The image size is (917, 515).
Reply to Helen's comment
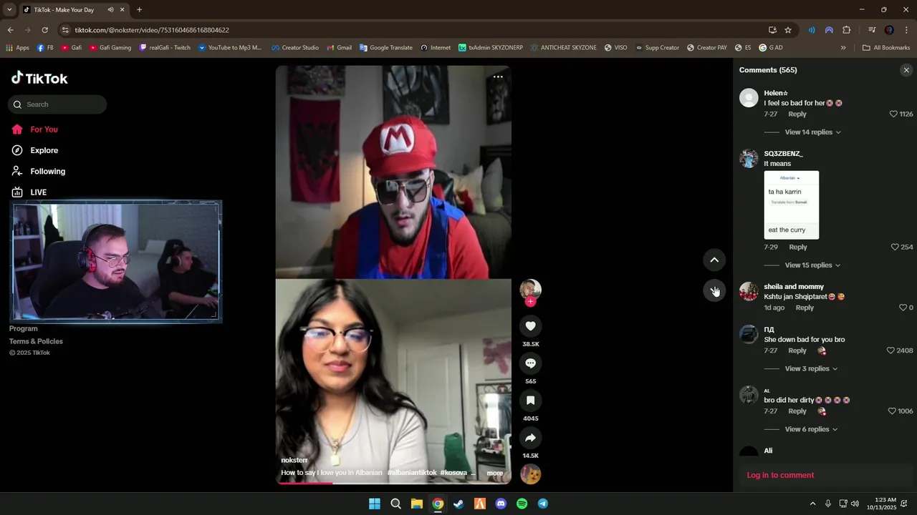point(797,114)
